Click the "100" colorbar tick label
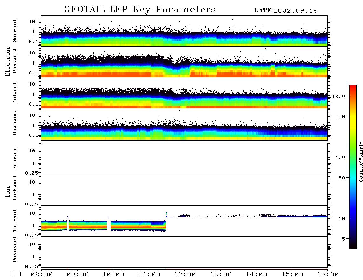Image resolution: width=363 pixels, height=280 pixels. (340, 157)
